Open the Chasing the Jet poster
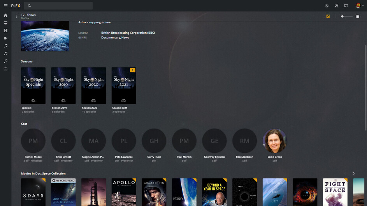 click(275, 192)
